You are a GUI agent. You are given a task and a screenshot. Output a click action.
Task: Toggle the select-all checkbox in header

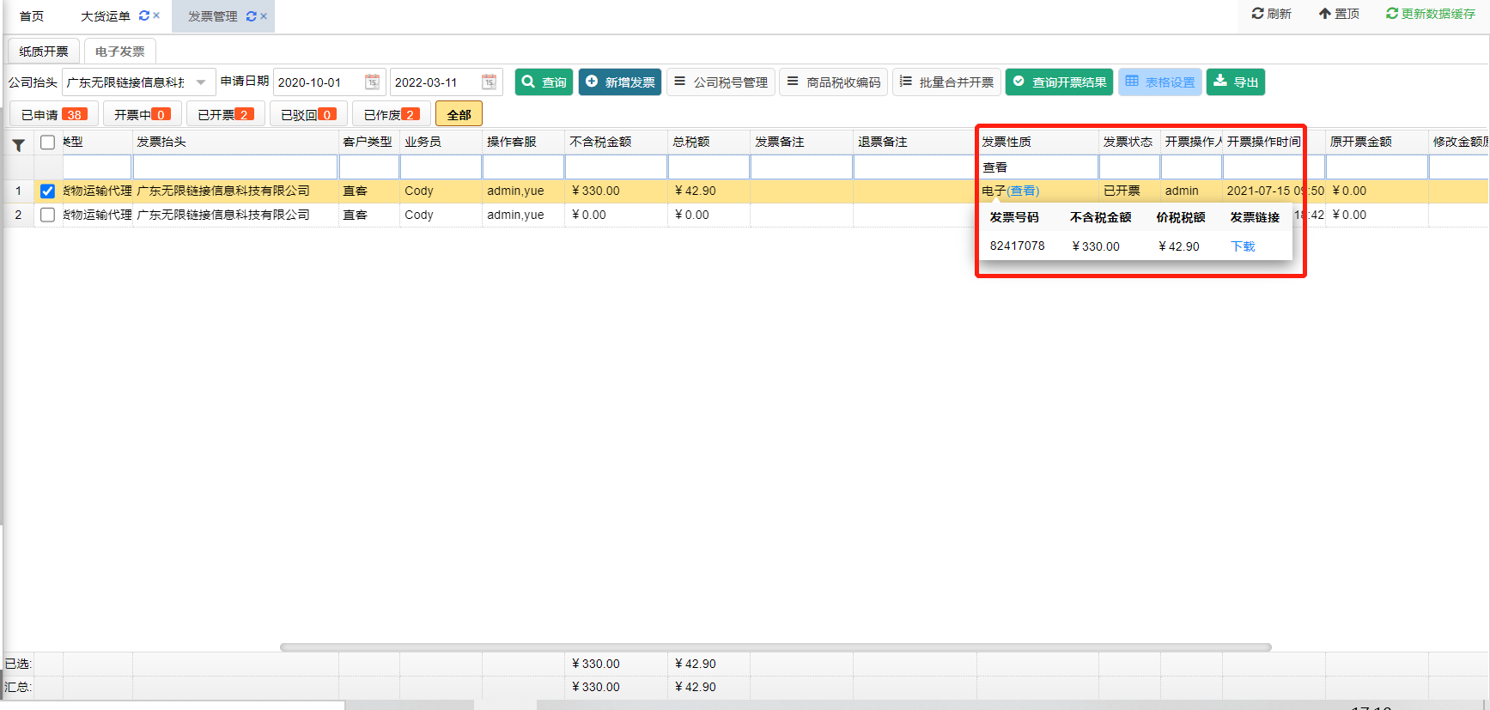pos(48,143)
